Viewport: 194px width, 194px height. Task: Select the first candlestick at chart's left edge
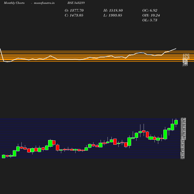tap(3, 156)
